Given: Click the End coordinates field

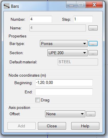Looking at the screenshot, I should (x=64, y=92).
